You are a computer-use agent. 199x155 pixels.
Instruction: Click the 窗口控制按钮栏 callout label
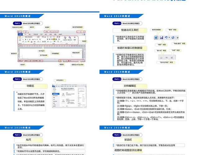(x=77, y=27)
